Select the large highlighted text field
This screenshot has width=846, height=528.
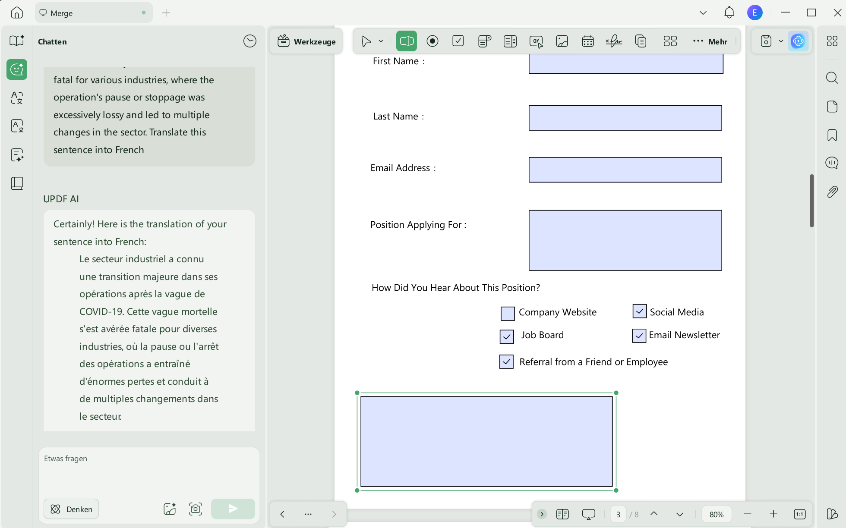click(x=486, y=441)
